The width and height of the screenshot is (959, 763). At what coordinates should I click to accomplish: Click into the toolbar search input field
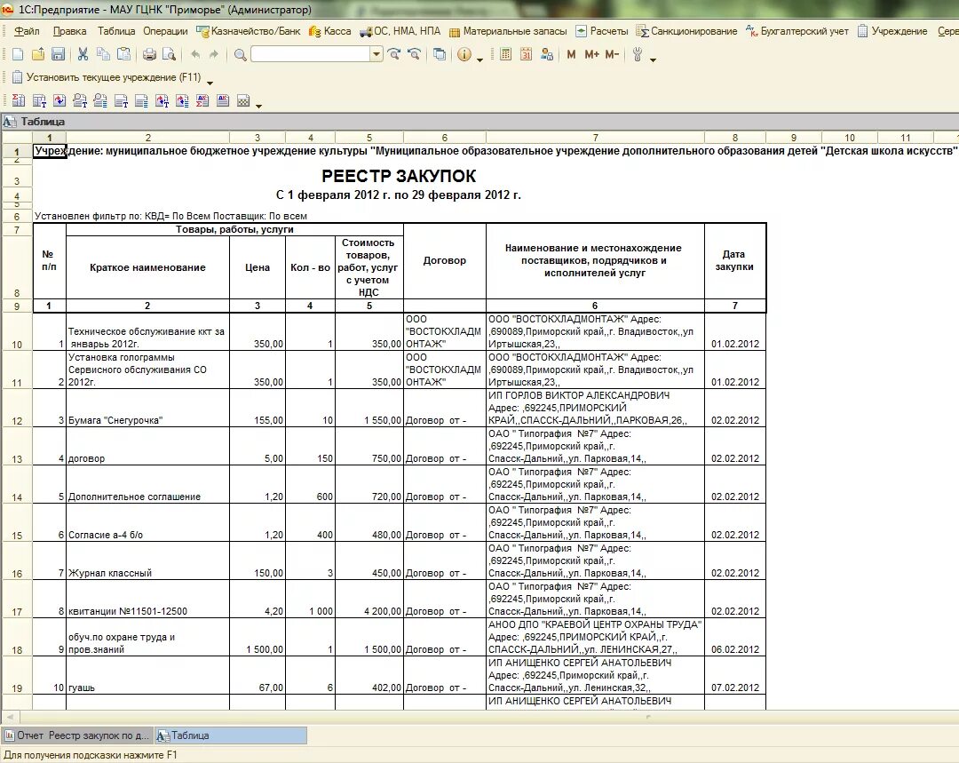tap(311, 54)
